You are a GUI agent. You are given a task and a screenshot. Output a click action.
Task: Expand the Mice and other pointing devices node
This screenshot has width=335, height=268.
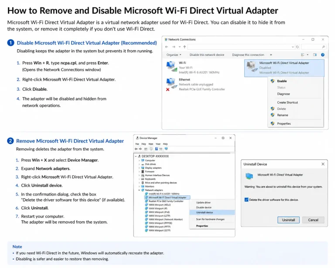[x=139, y=183]
